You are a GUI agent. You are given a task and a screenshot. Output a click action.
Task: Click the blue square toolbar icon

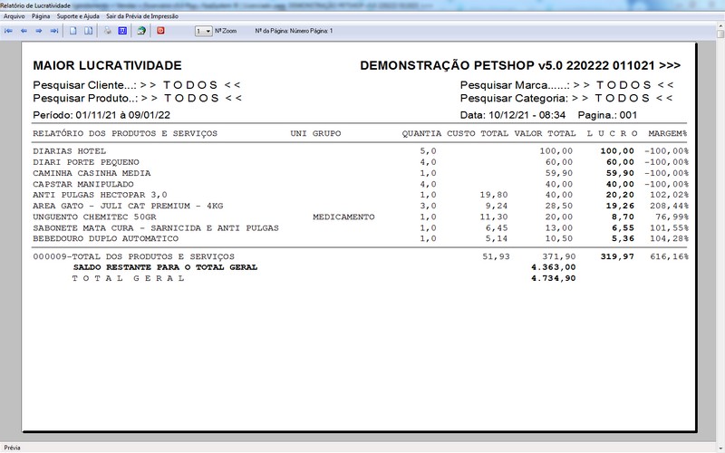[x=122, y=31]
